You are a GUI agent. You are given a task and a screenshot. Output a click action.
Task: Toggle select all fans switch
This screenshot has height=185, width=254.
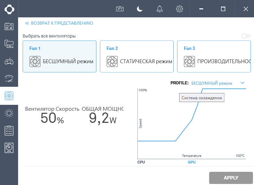coord(246,36)
